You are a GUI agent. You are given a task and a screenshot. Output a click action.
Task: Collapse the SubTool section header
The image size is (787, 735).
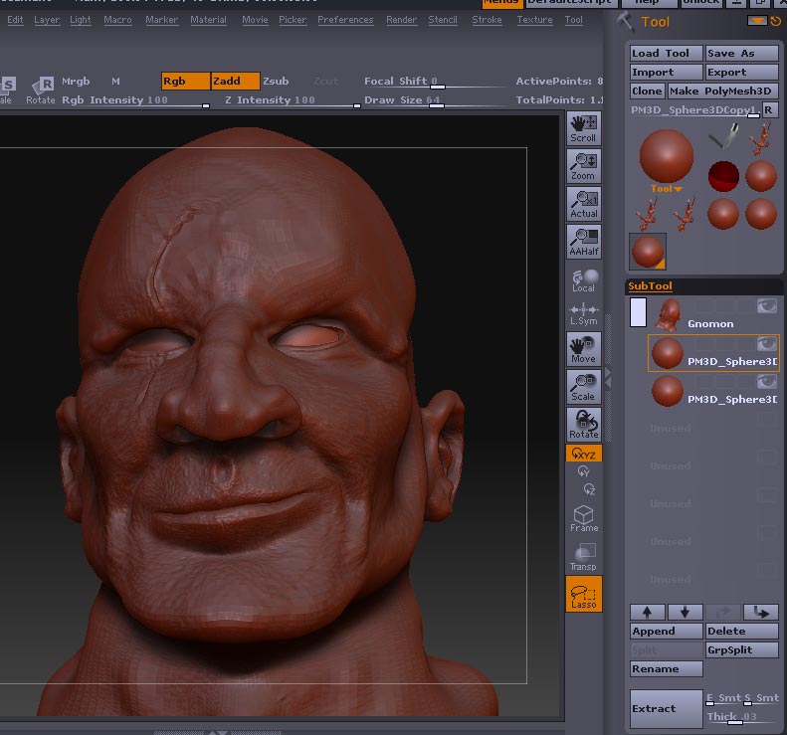click(650, 286)
